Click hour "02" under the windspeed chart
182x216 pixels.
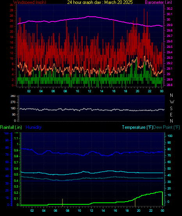click(x=29, y=91)
